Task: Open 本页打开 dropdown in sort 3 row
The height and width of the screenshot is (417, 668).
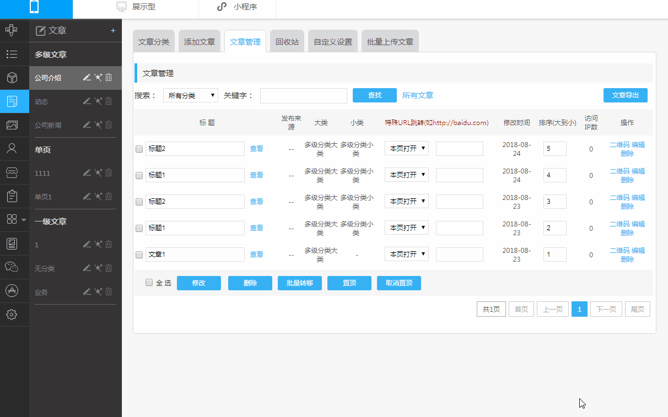Action: pos(407,201)
